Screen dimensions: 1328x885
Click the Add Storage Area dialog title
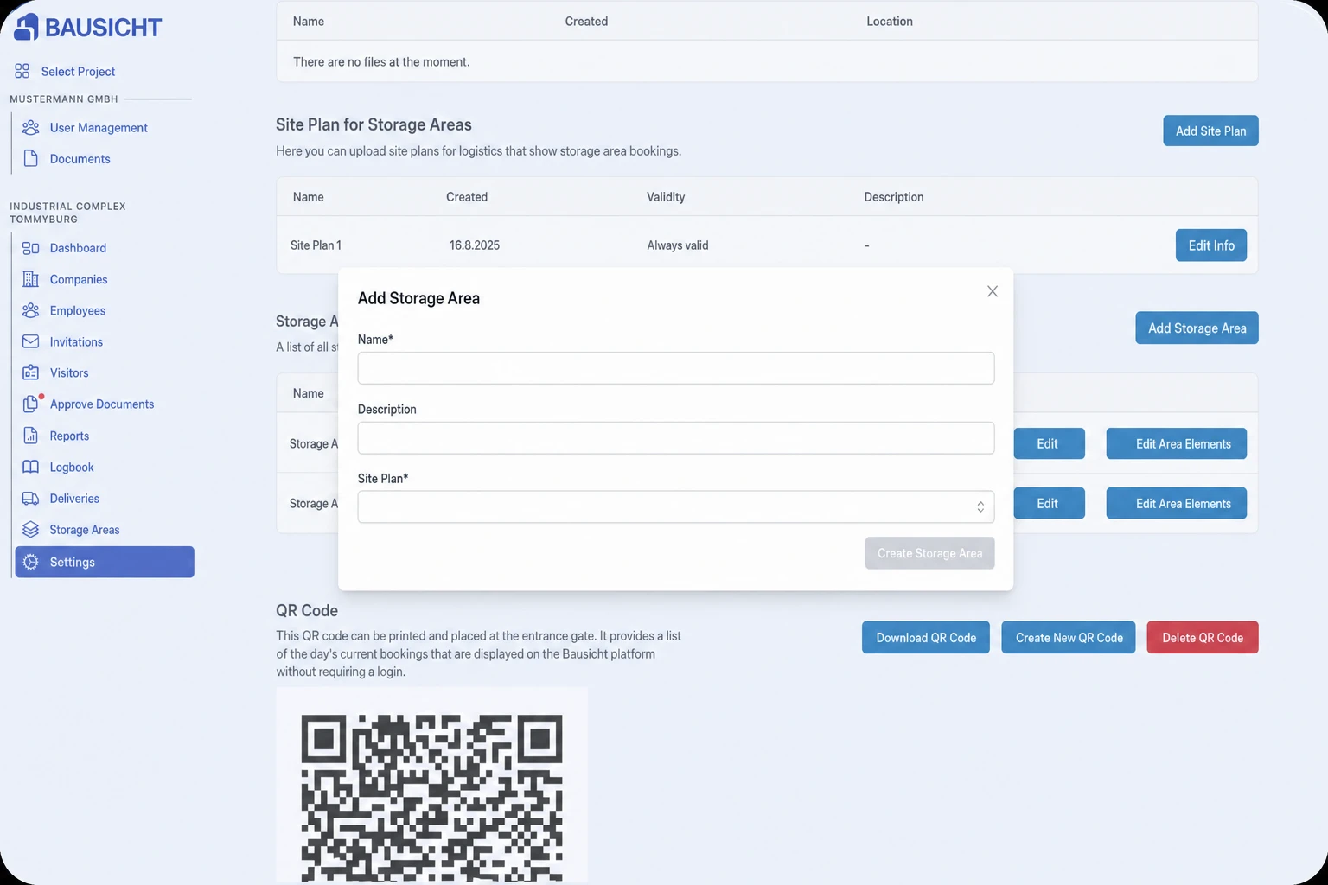click(418, 298)
